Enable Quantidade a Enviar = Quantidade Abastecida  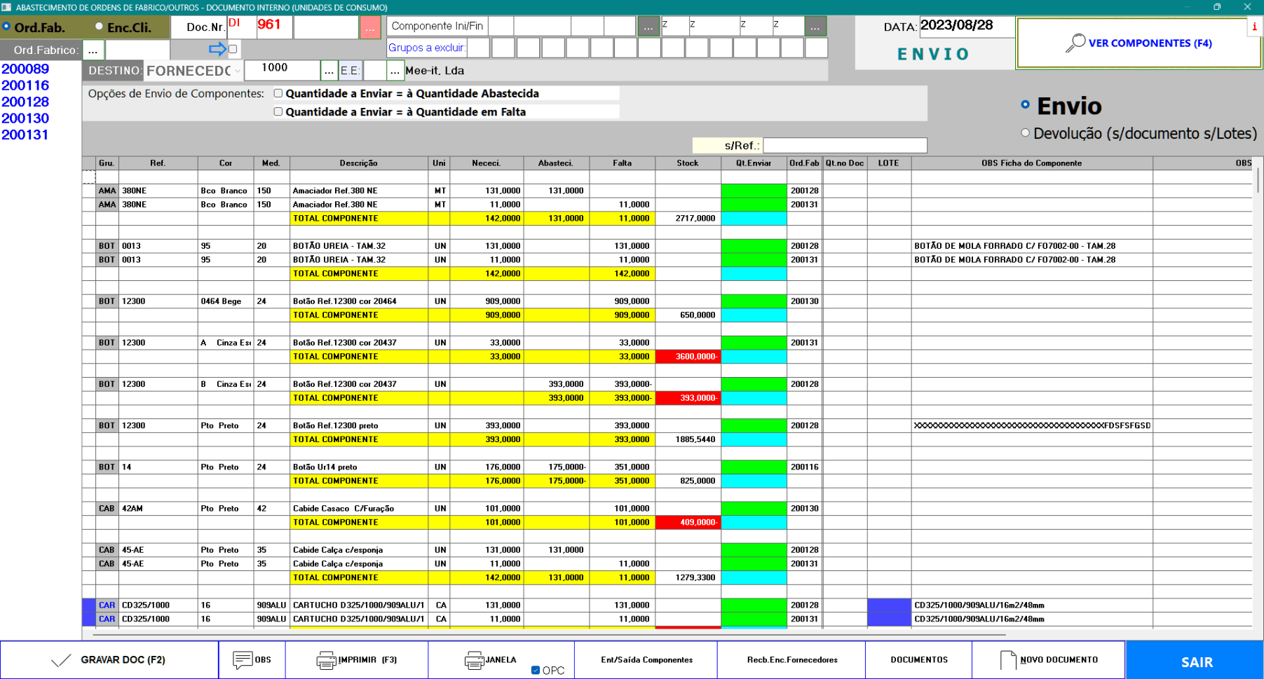[278, 93]
